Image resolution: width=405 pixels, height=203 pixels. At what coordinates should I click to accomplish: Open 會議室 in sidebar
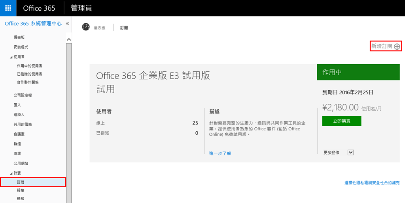[19, 134]
